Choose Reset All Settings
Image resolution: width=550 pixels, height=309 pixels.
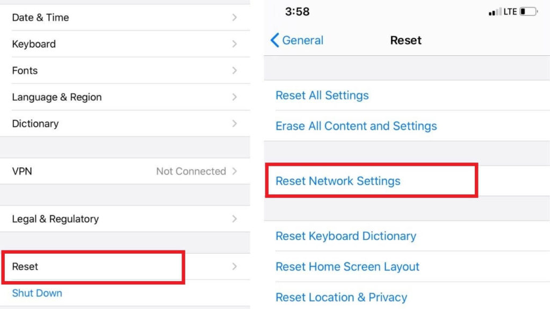coord(322,95)
